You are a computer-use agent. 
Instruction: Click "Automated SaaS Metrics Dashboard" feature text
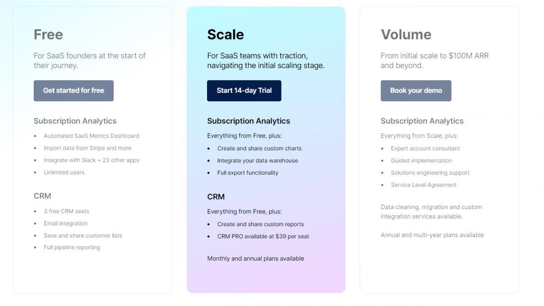(x=91, y=136)
